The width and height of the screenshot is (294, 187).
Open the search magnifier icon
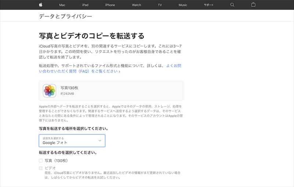[x=232, y=5]
